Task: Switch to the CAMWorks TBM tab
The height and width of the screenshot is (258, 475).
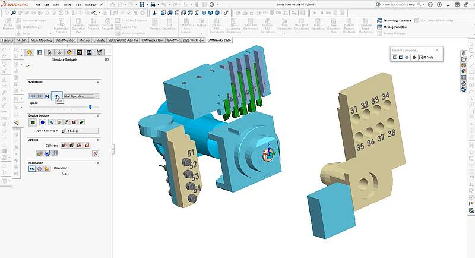Action: click(x=151, y=40)
